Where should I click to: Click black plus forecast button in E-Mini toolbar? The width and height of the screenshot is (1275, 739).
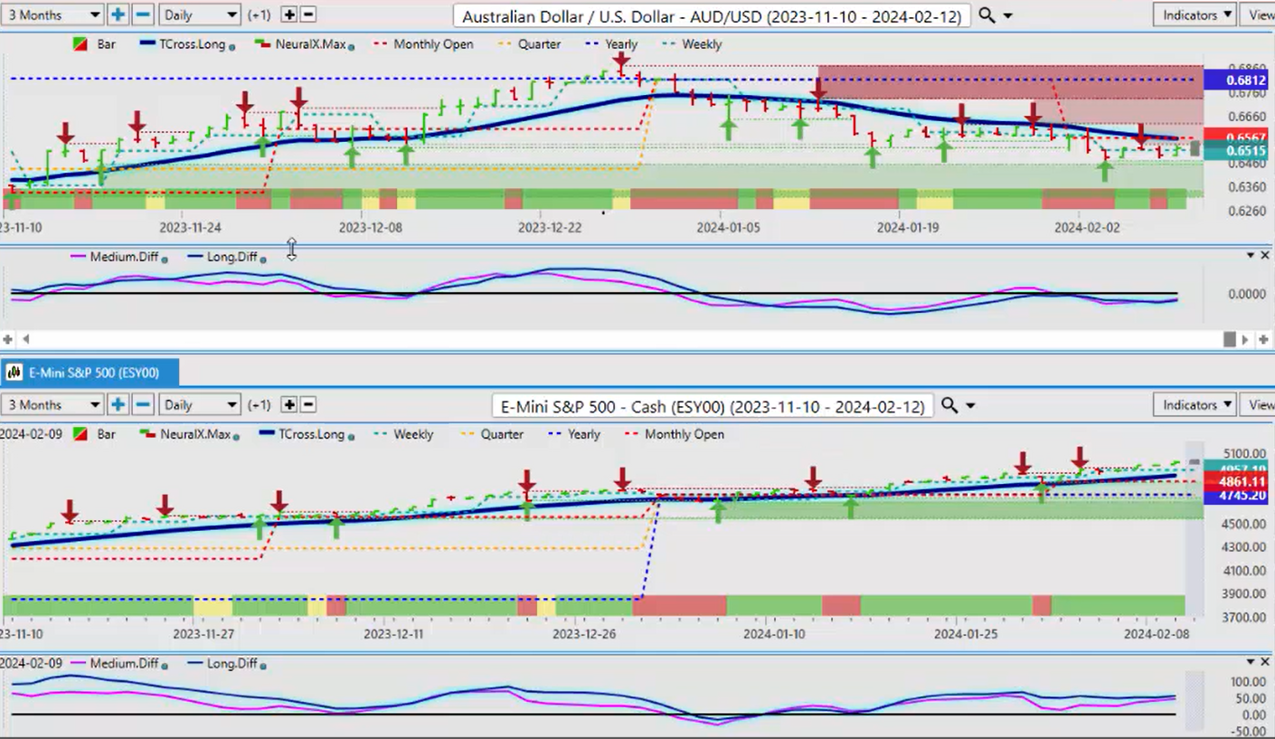(x=288, y=404)
